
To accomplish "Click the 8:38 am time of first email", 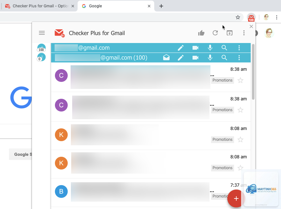I will tap(238, 69).
